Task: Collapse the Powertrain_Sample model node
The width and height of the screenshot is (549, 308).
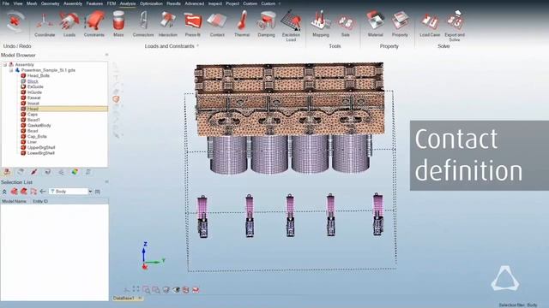Action: coord(11,70)
